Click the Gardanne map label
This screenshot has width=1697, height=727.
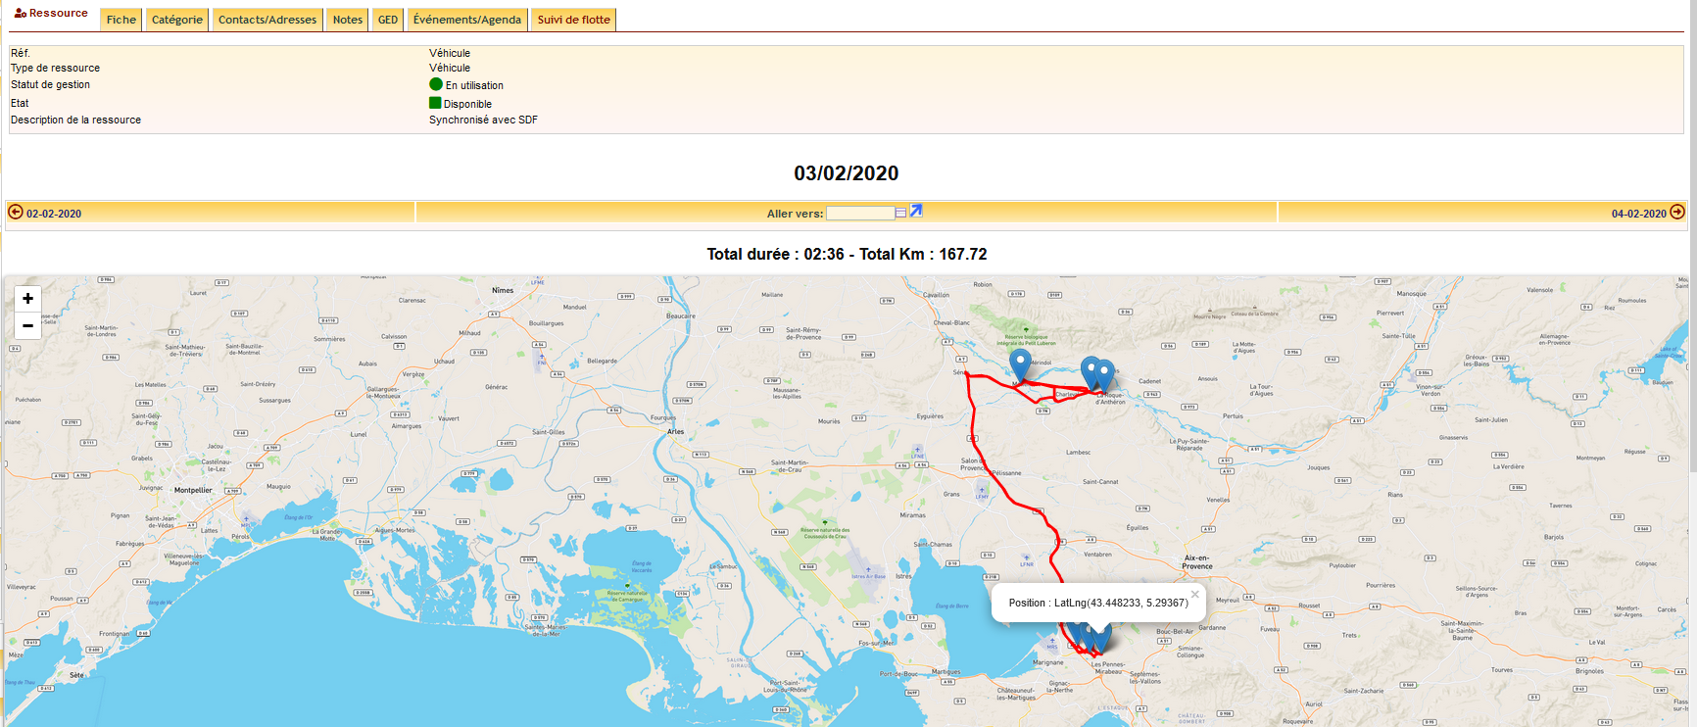pyautogui.click(x=1212, y=627)
